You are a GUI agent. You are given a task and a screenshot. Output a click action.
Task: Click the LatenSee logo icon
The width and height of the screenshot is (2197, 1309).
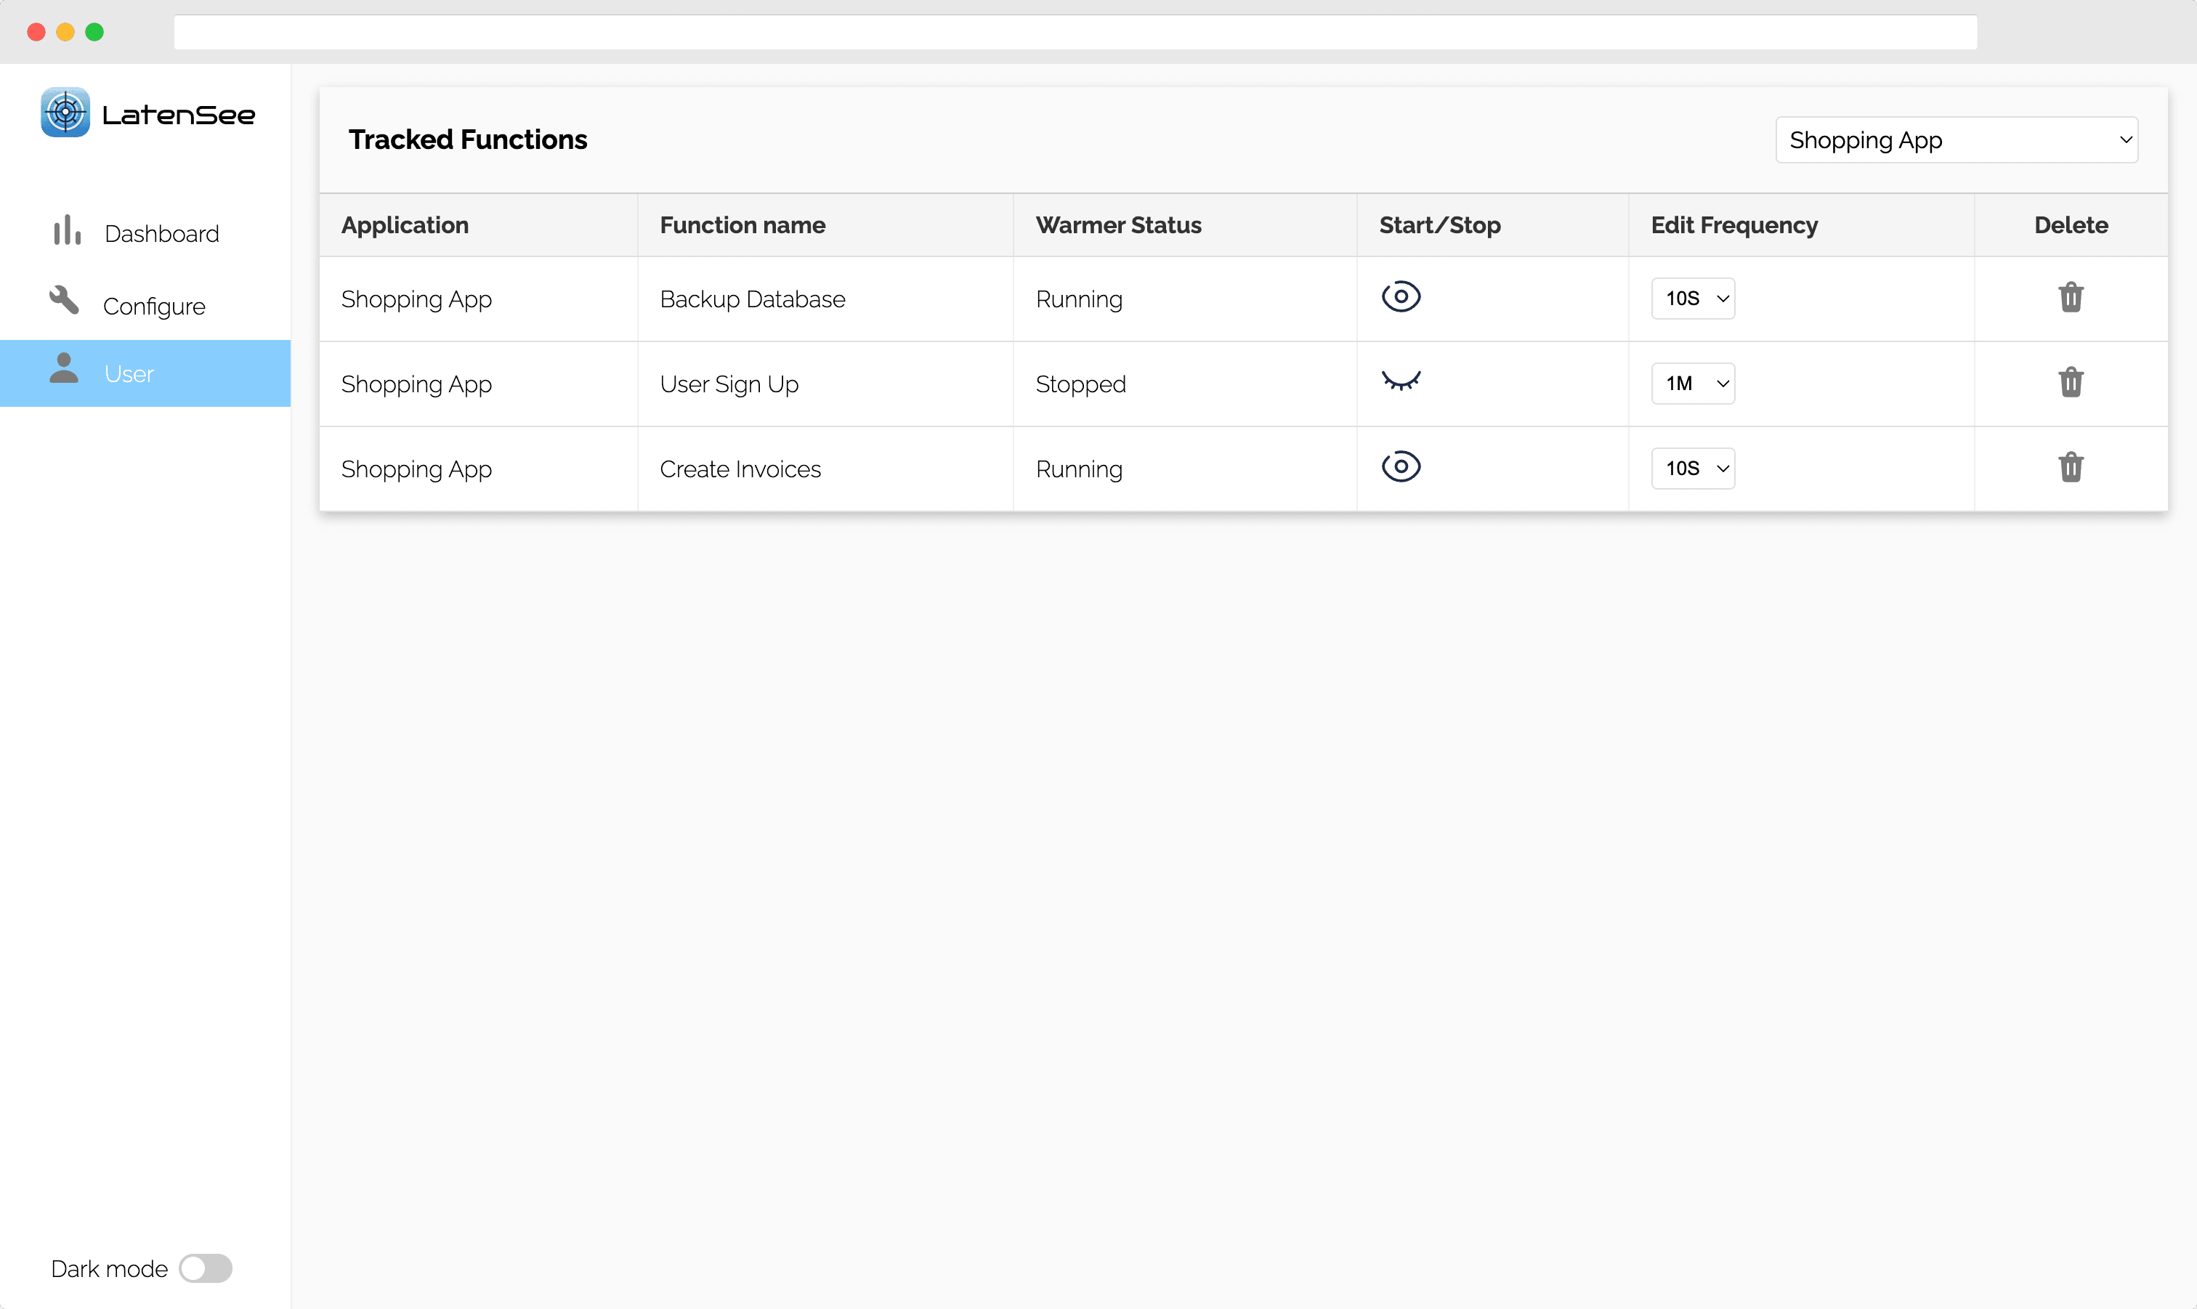point(65,112)
